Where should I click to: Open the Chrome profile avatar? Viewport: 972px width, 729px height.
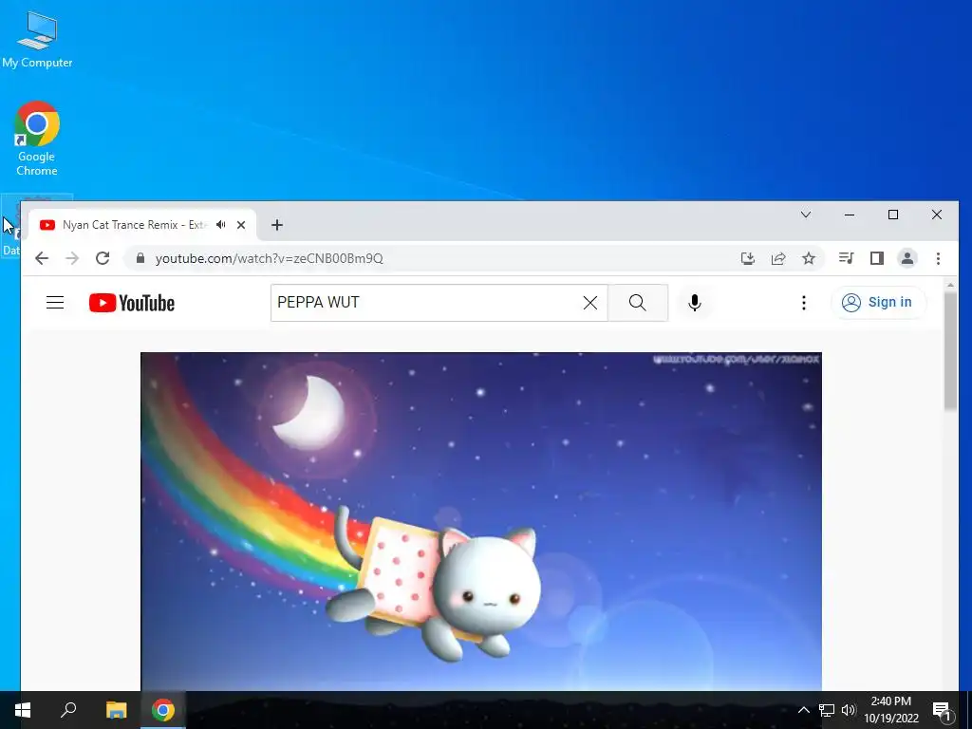point(907,258)
